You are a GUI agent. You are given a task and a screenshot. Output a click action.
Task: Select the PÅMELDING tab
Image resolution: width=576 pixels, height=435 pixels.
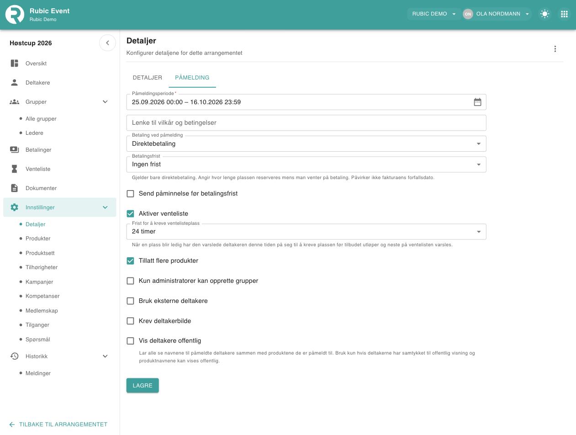coord(192,78)
